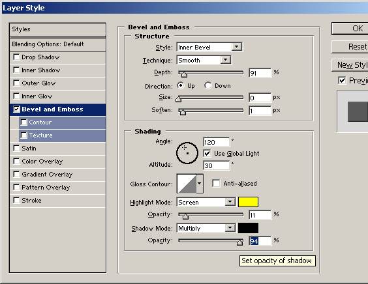
Task: Open the Style dropdown showing Inner Bevel
Action: click(209, 47)
